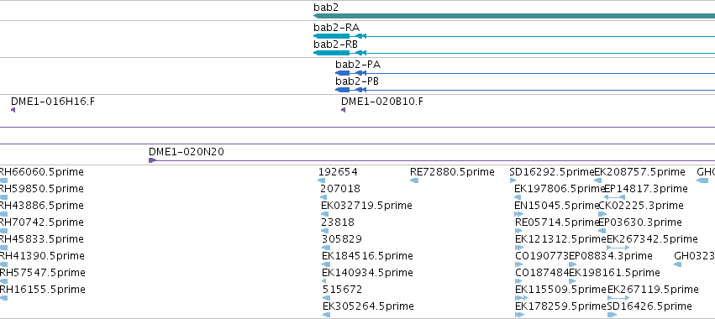Click the arrow glyph under RE72880.5prime

(414, 180)
